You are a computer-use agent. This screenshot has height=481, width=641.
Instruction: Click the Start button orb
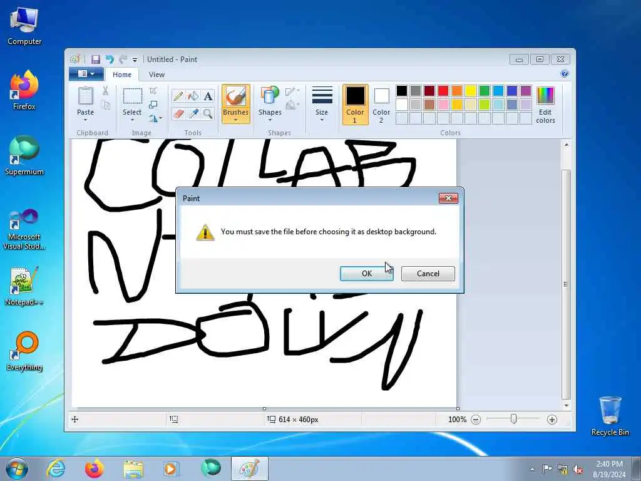[17, 468]
